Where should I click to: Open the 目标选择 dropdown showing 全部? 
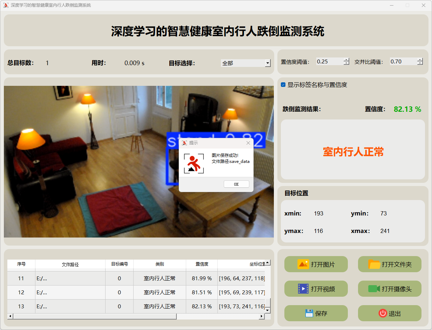tap(268, 63)
